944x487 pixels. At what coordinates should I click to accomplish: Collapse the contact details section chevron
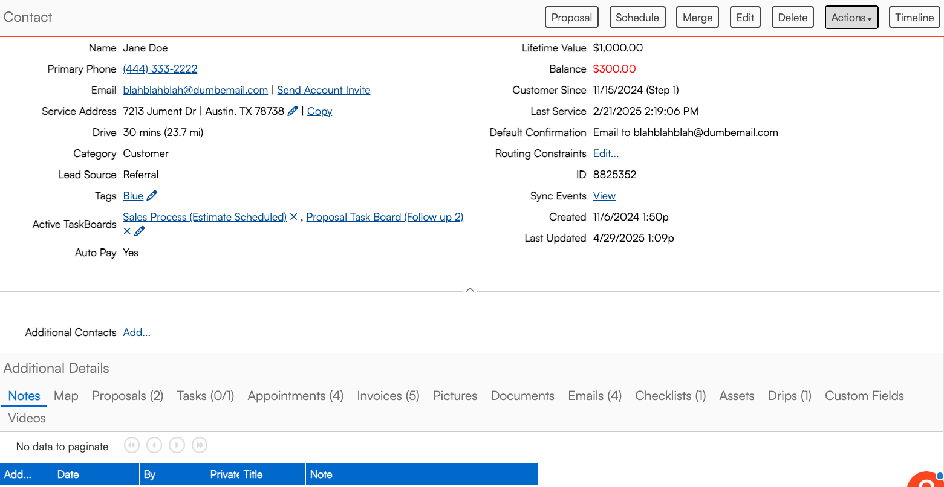pyautogui.click(x=470, y=290)
